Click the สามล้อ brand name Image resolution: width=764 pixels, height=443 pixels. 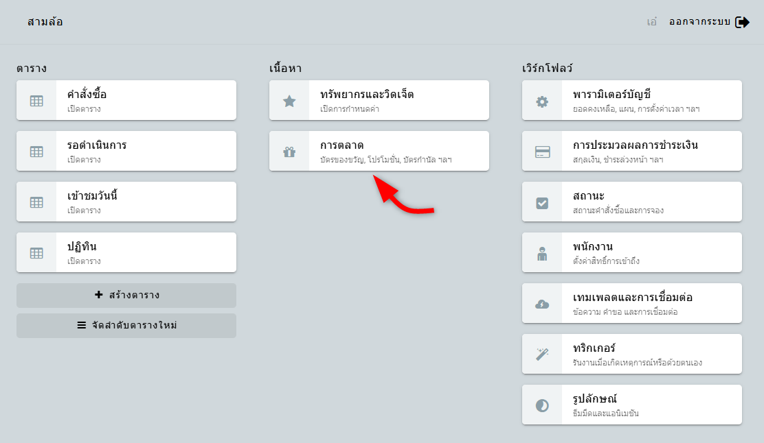coord(45,22)
